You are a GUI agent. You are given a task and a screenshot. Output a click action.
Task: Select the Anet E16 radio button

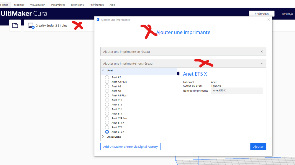click(107, 109)
